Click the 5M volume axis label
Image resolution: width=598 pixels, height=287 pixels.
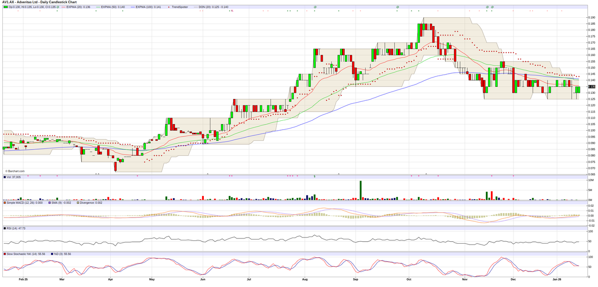point(590,190)
